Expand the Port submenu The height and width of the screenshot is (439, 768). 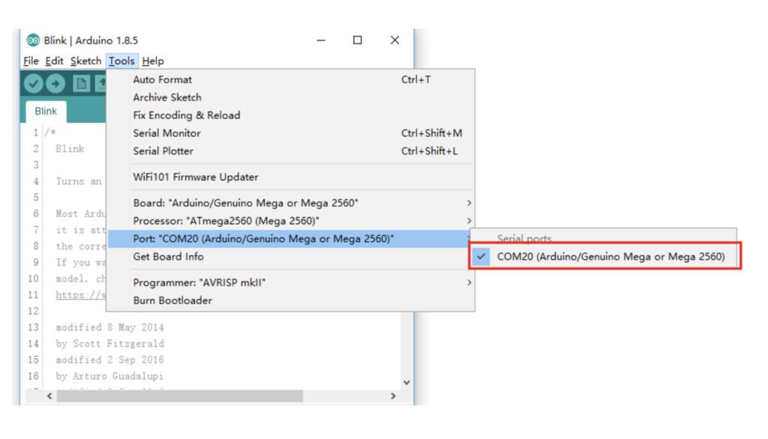point(291,239)
